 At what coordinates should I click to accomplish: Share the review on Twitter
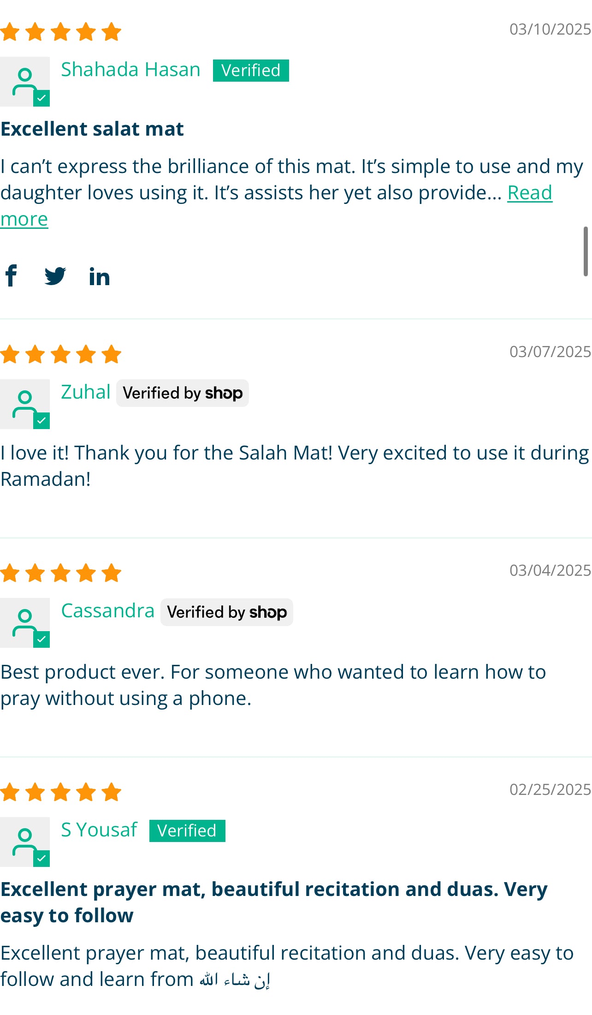(55, 276)
